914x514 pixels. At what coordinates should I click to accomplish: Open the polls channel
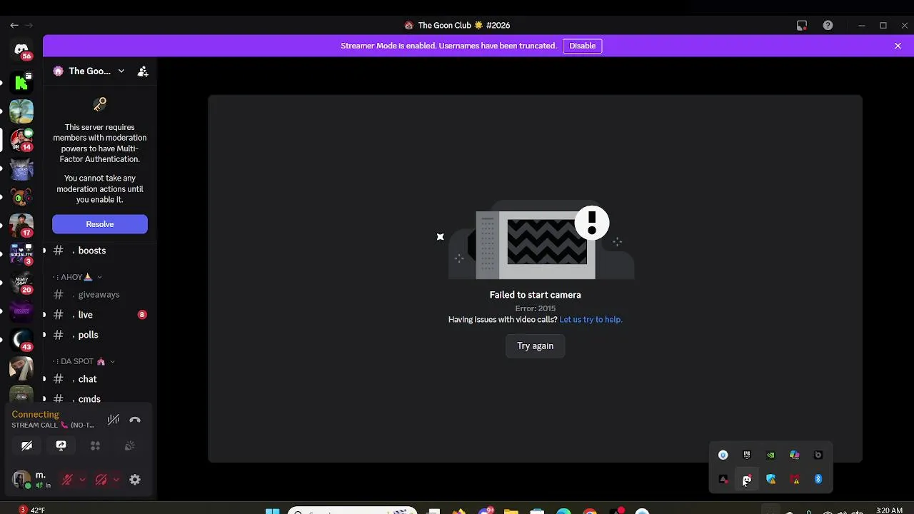(99, 335)
